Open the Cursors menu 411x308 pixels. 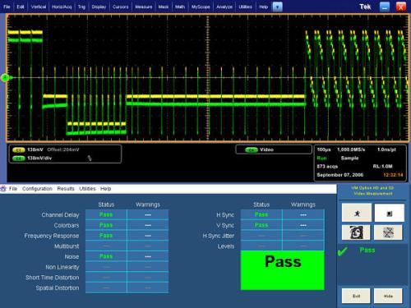click(x=121, y=7)
